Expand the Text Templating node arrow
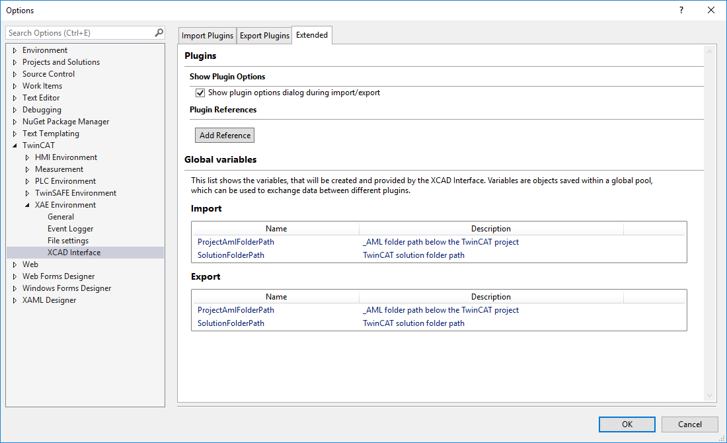The width and height of the screenshot is (727, 443). pyautogui.click(x=15, y=134)
